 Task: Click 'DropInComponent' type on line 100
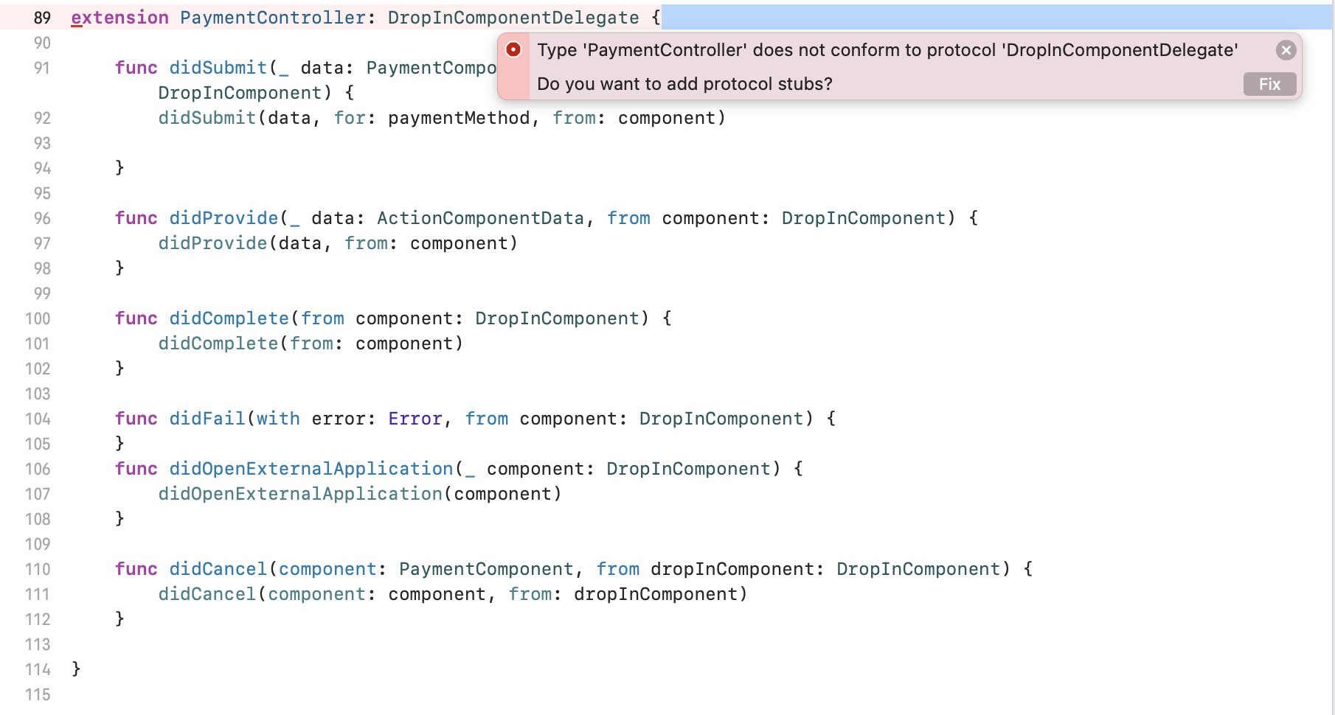[x=557, y=318]
